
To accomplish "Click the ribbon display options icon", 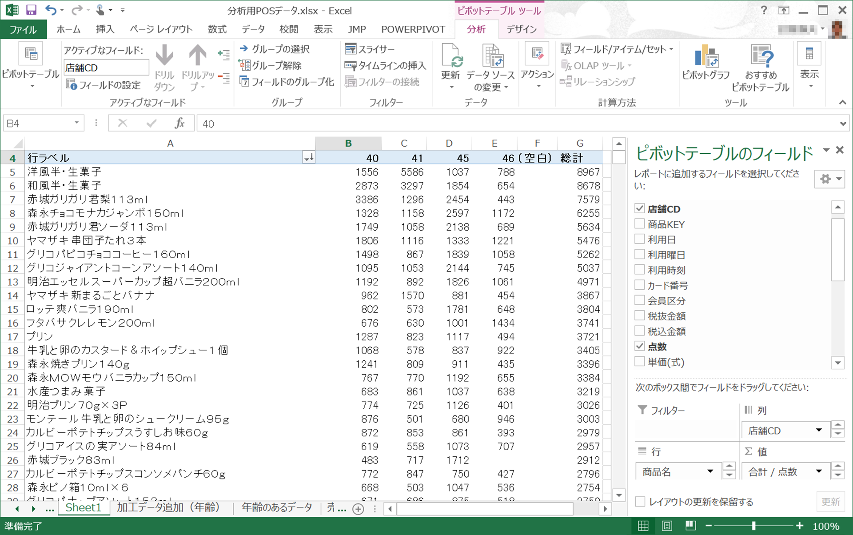I will pyautogui.click(x=783, y=10).
